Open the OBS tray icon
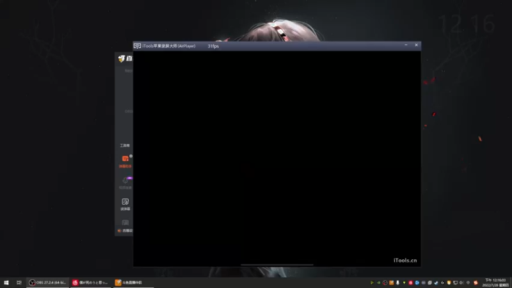512x288 pixels. pyautogui.click(x=385, y=283)
